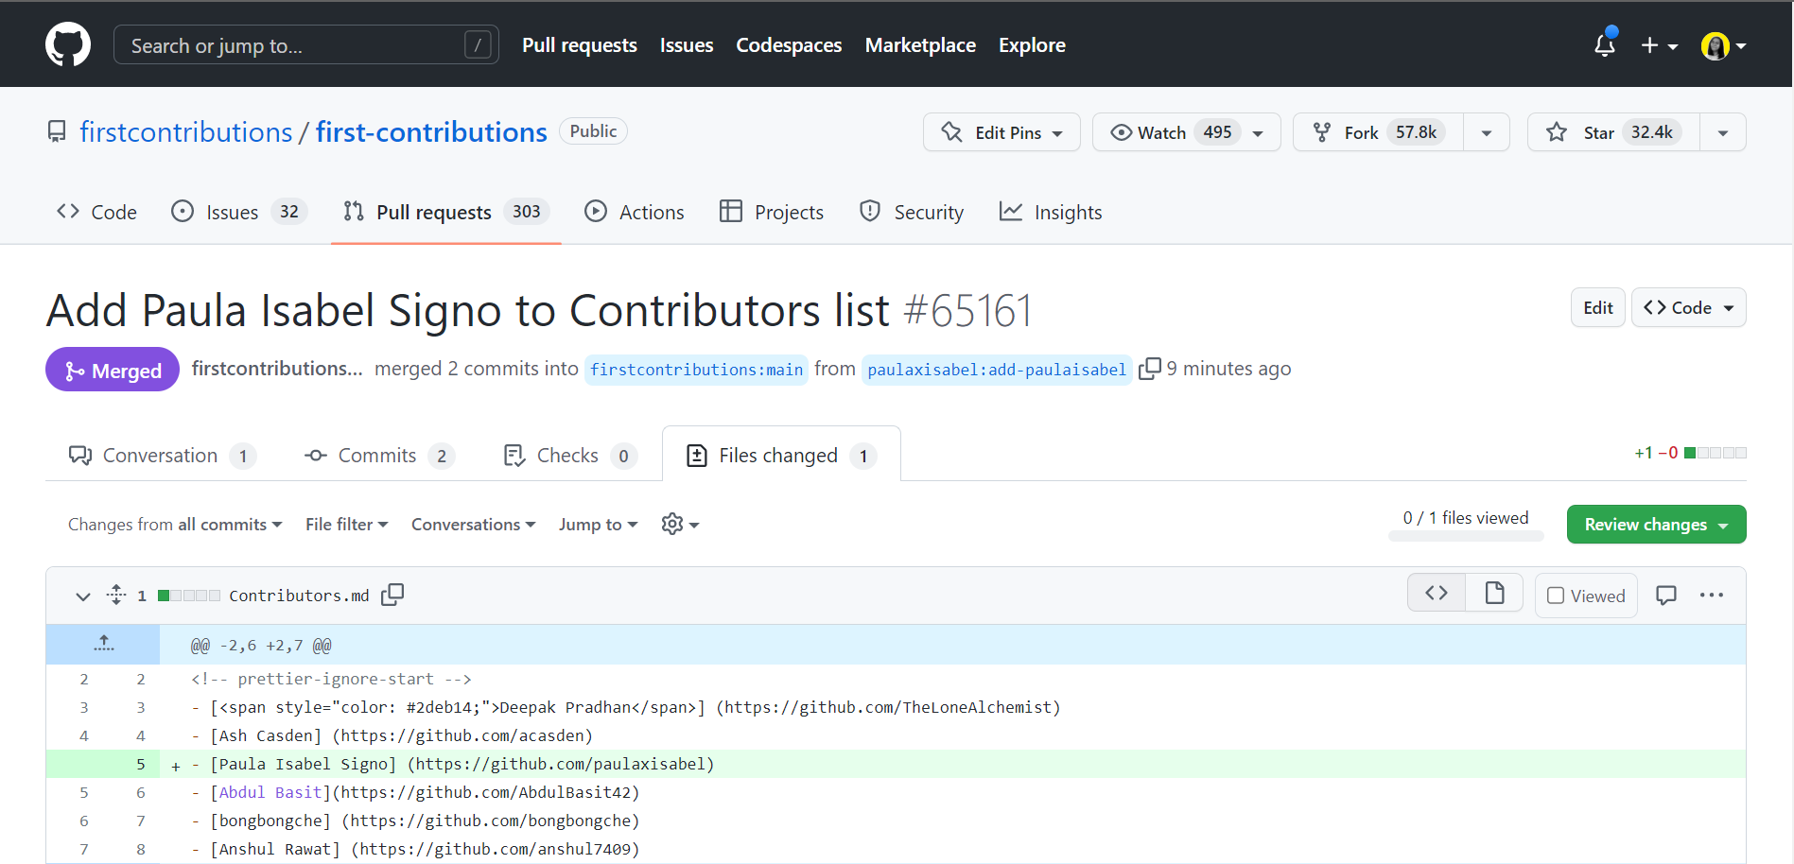Open the Conversations dropdown
The width and height of the screenshot is (1794, 864).
pyautogui.click(x=474, y=525)
